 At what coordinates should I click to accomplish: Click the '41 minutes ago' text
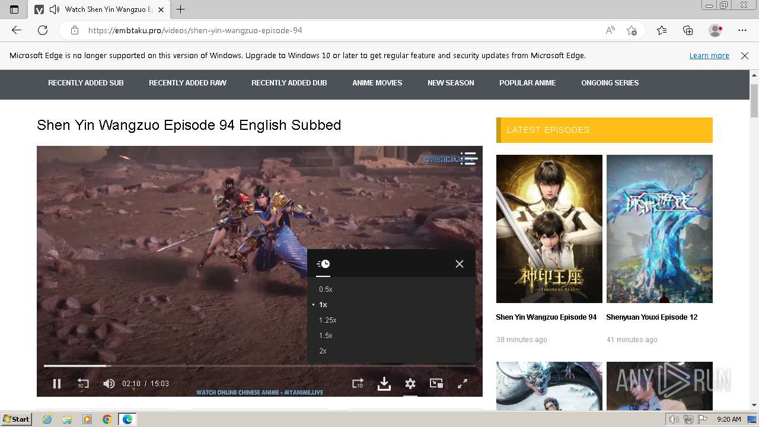tap(632, 340)
